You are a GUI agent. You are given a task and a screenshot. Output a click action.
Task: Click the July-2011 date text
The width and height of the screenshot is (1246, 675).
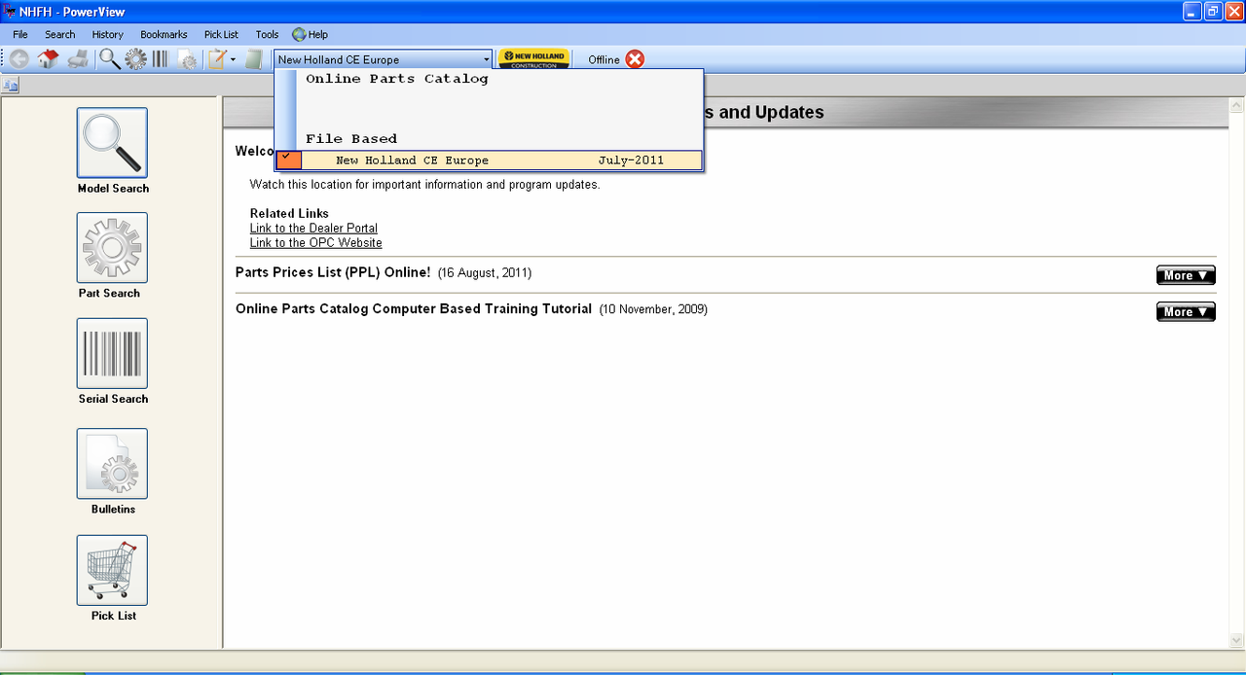(631, 160)
